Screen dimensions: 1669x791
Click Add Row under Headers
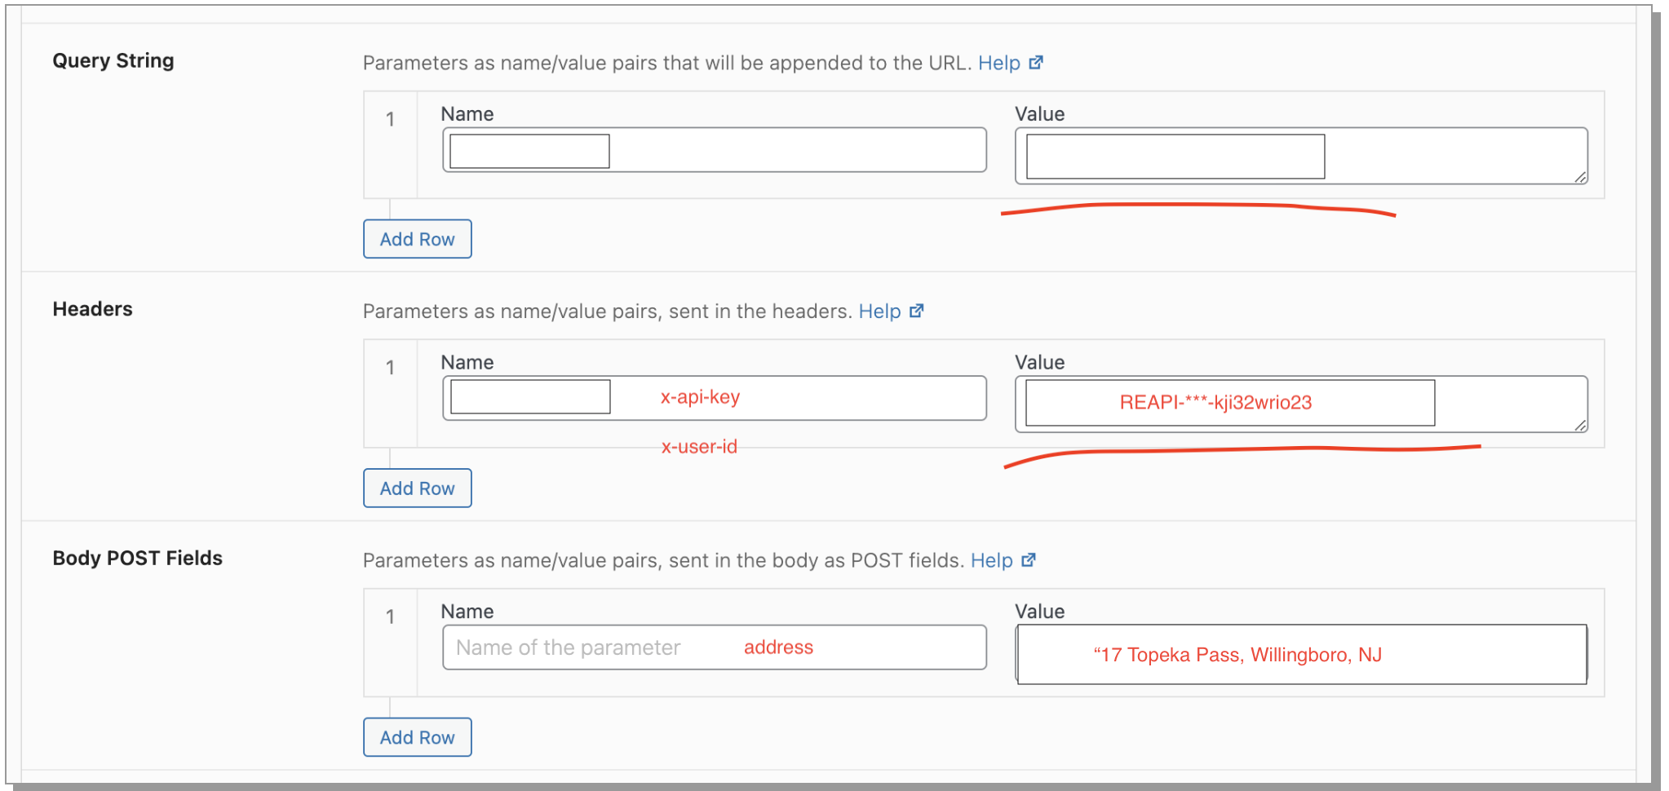(x=417, y=488)
